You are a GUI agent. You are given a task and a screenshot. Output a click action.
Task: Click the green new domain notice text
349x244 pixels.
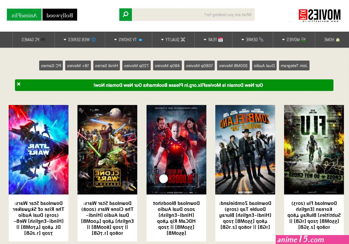pyautogui.click(x=178, y=85)
